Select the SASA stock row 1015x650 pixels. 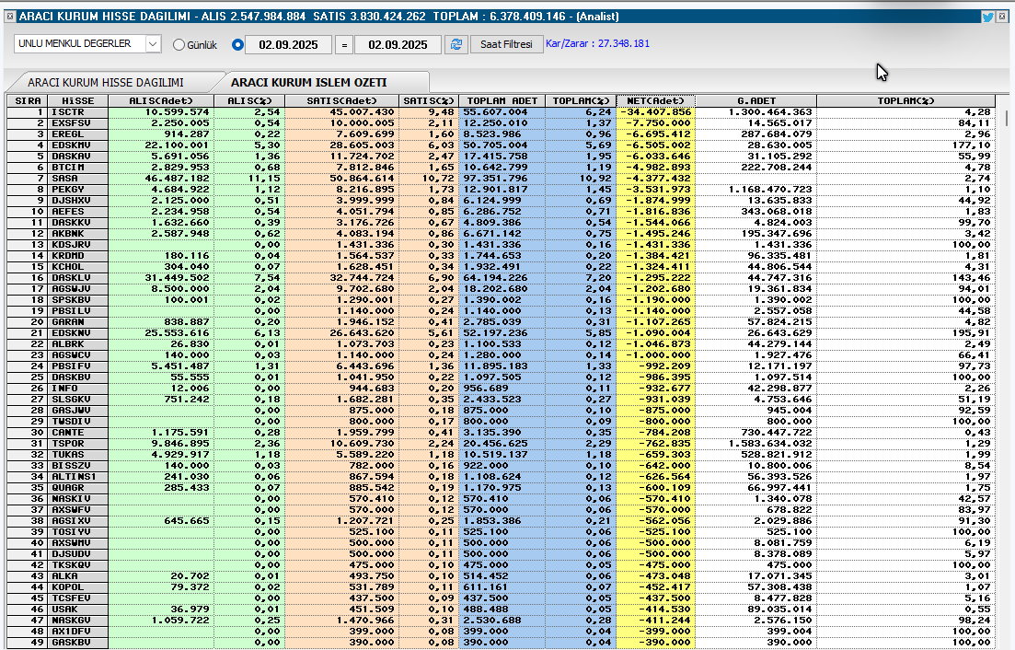(x=501, y=178)
